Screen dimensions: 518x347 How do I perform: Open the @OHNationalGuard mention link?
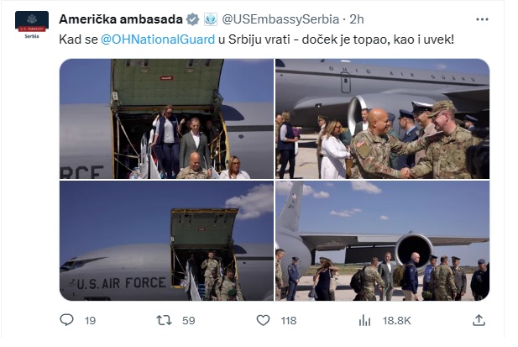click(x=158, y=39)
